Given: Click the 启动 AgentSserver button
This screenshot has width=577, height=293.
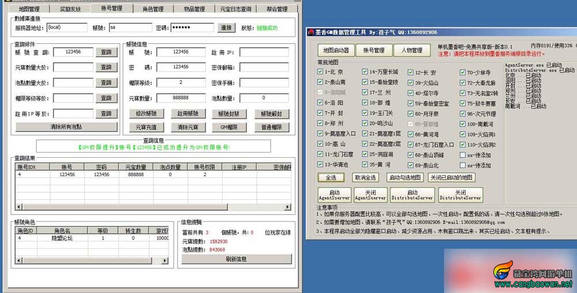Looking at the screenshot, I should click(x=334, y=195).
